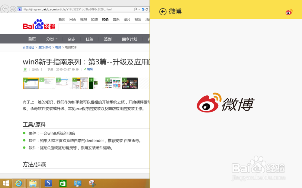
Task: Click the line mentioning 驱动精灵
Action: pos(71,148)
